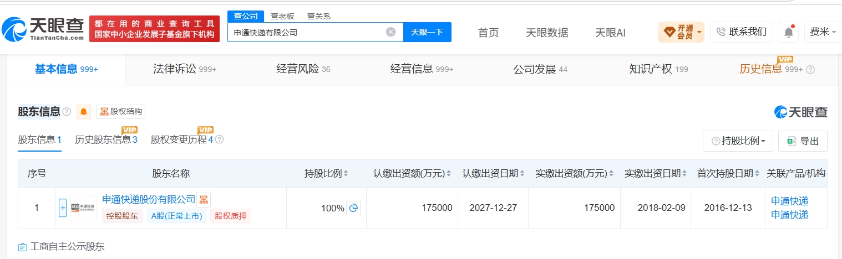Click help icon next to 股东信息 heading
Image resolution: width=842 pixels, height=259 pixels.
pyautogui.click(x=67, y=112)
